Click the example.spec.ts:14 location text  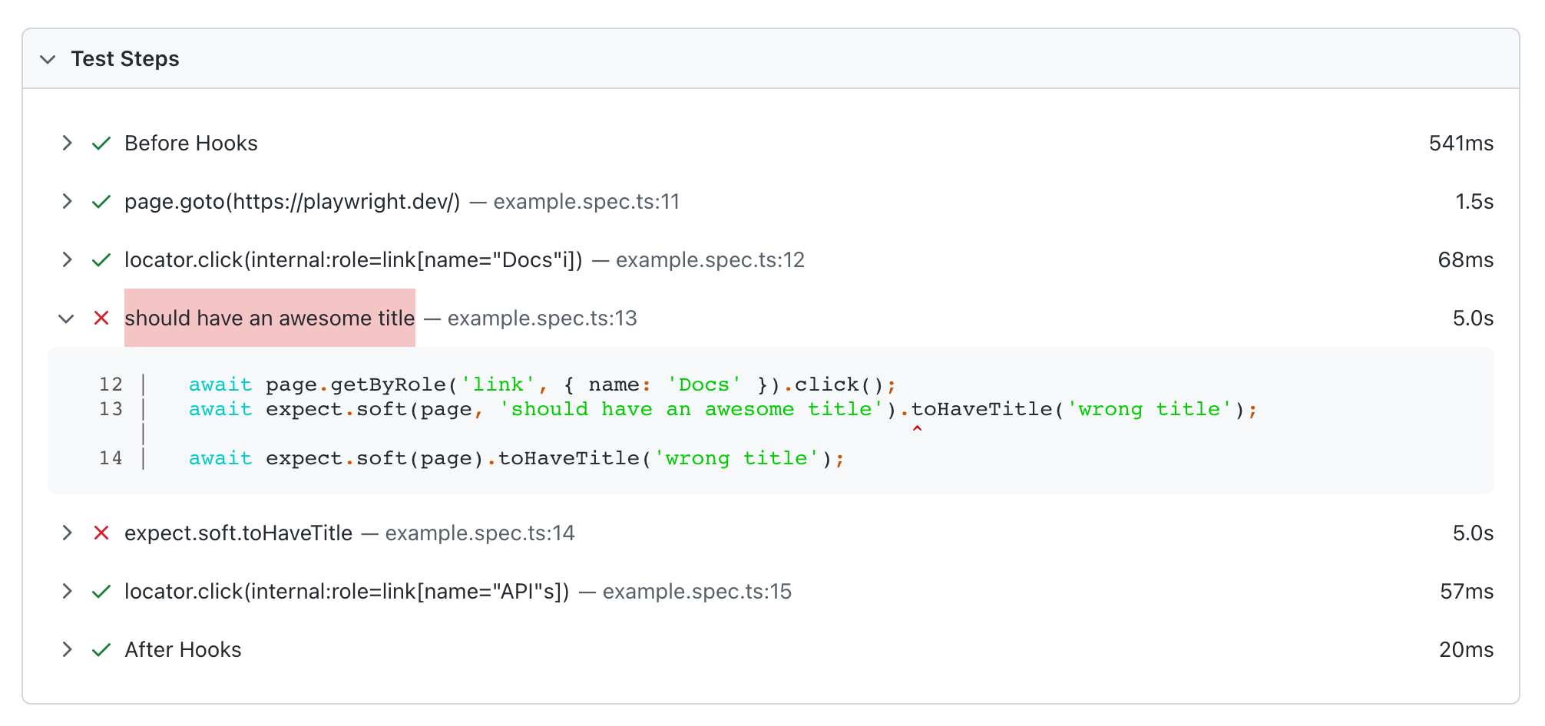pos(480,533)
